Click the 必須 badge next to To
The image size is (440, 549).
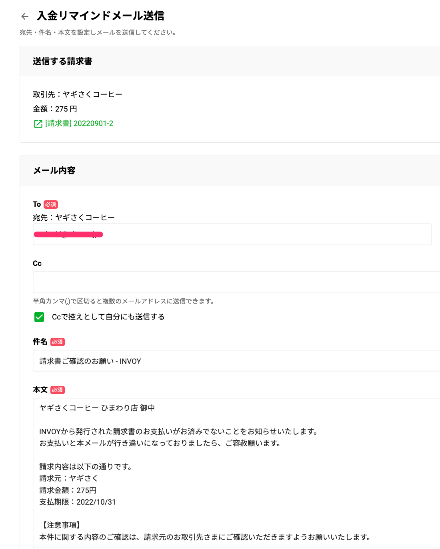[51, 204]
